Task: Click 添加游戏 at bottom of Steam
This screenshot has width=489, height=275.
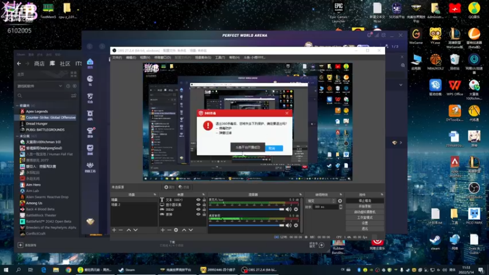Action: pyautogui.click(x=27, y=246)
